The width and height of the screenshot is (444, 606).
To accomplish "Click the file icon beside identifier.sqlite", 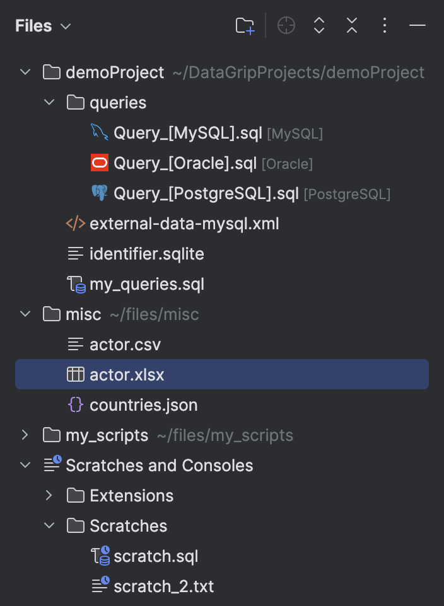I will pos(75,253).
